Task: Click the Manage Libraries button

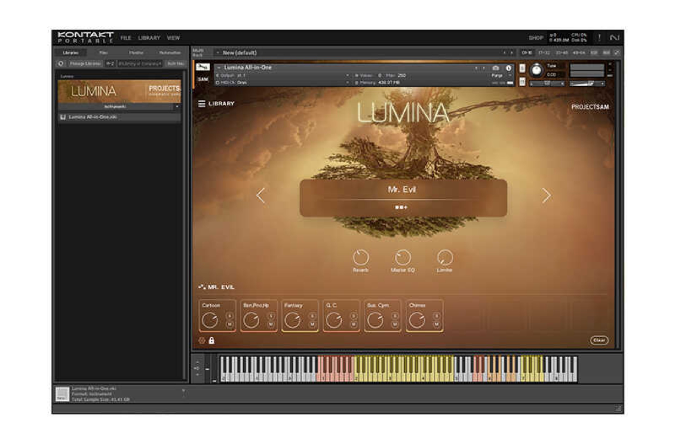Action: tap(85, 64)
